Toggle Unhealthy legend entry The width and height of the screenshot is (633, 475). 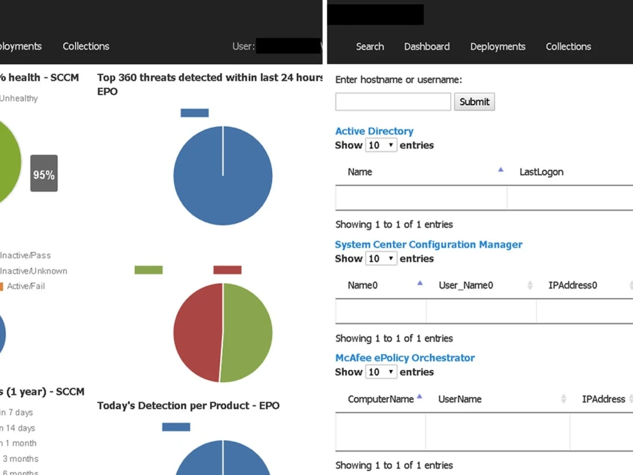pos(18,98)
